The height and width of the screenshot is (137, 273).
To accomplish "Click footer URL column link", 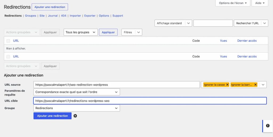I will (x=16, y=57).
